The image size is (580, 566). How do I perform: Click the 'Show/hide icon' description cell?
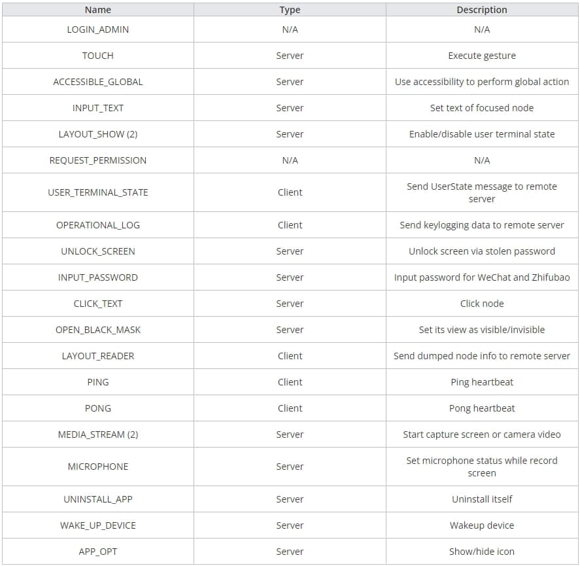(482, 552)
